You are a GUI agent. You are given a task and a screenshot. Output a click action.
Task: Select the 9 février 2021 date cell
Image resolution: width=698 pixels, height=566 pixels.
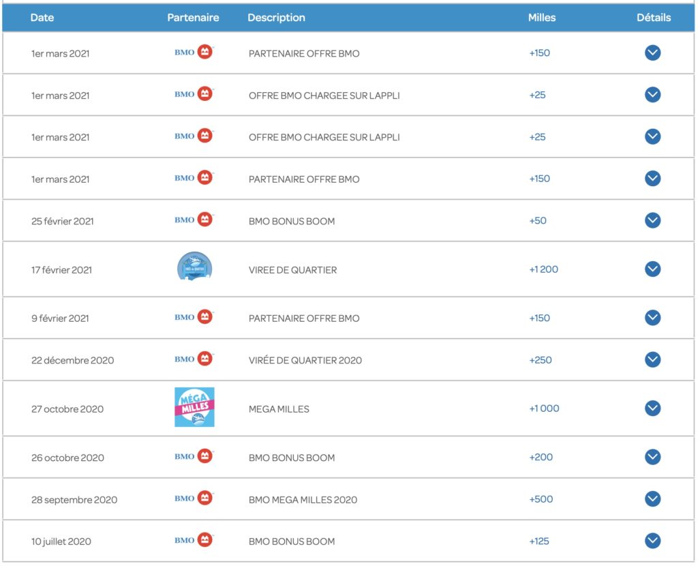[x=61, y=318]
